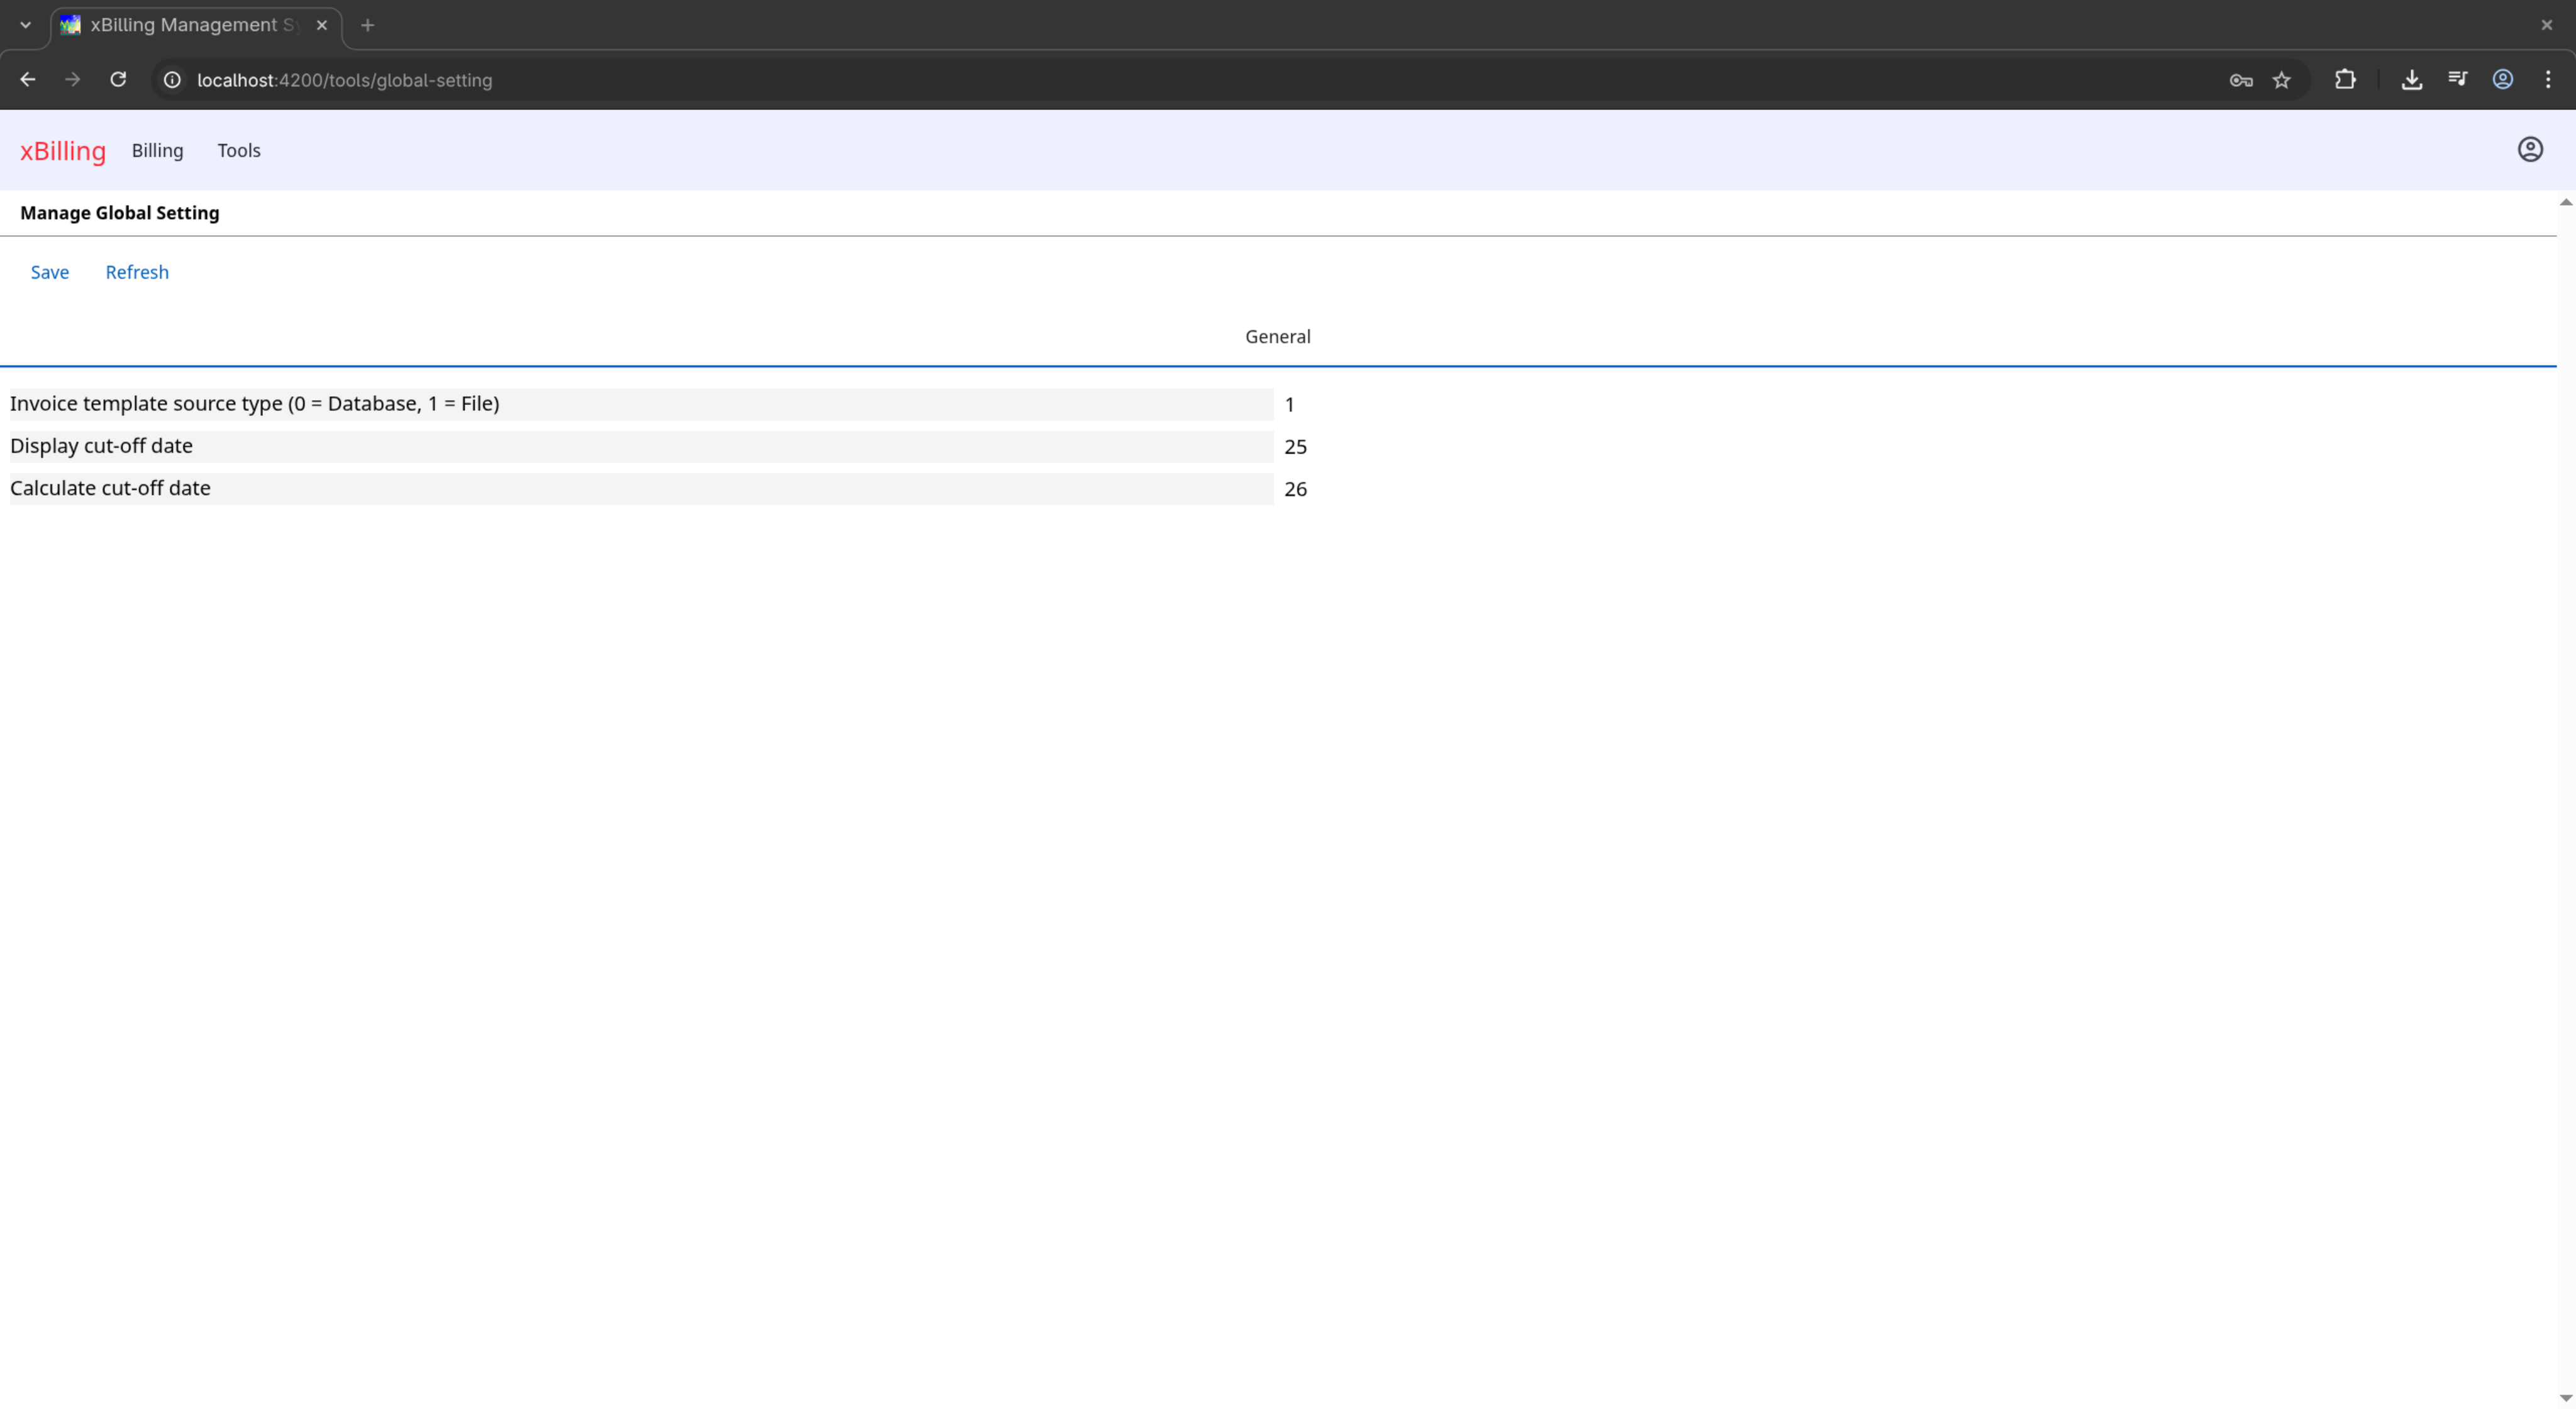This screenshot has width=2576, height=1409.
Task: Expand the tab search dropdown arrow
Action: [25, 25]
